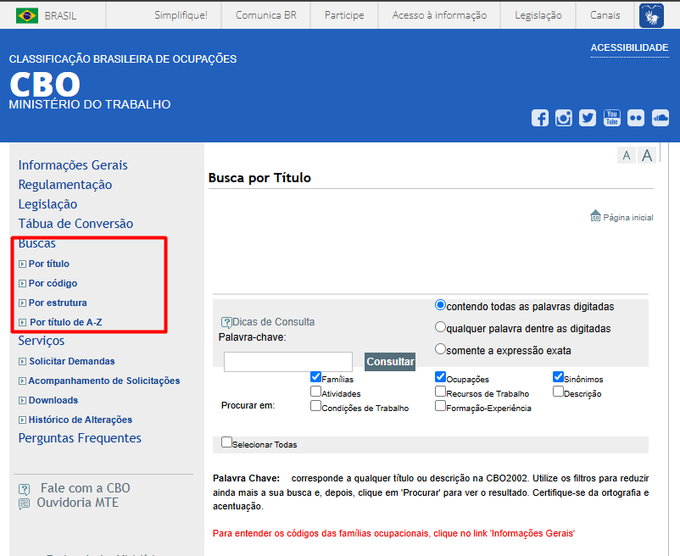The width and height of the screenshot is (680, 556).
Task: Click arrow icon next to Por código
Action: coord(23,283)
